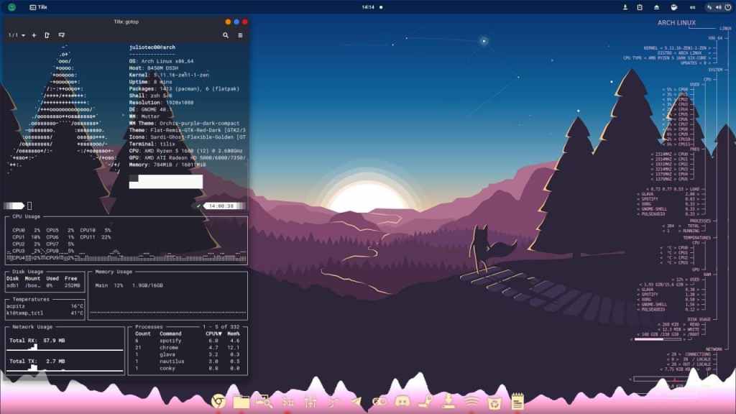Open Telegram from the dock
Viewport: 736px width, 414px height.
(356, 401)
